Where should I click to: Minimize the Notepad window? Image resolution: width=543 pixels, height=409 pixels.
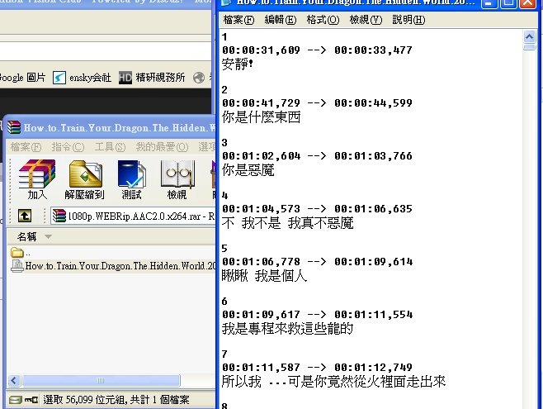point(489,3)
